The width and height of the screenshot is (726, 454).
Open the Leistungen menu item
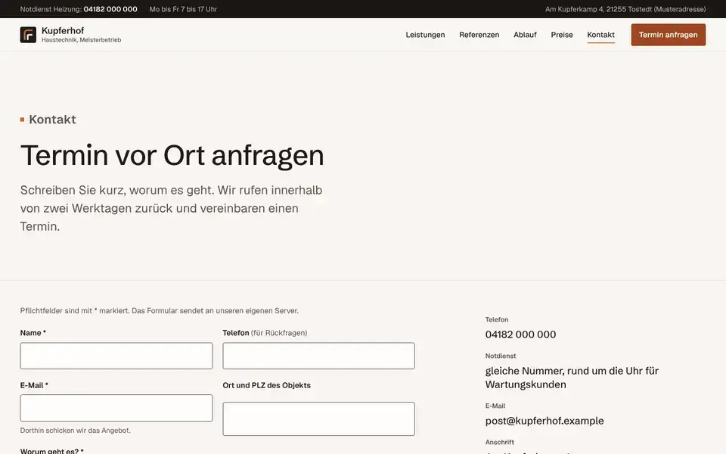(425, 35)
